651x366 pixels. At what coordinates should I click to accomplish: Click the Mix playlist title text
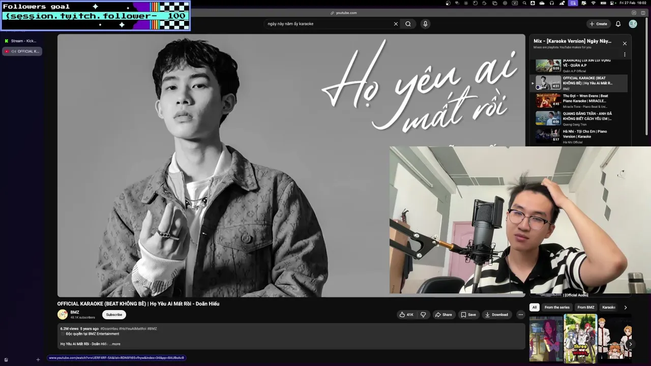coord(572,41)
